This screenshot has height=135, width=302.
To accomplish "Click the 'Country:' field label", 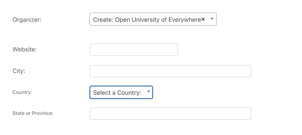I will point(22,92).
